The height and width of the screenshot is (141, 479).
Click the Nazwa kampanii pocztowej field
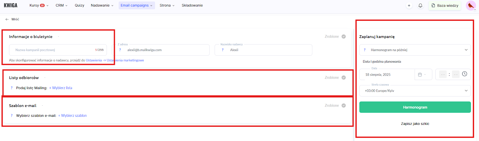pos(58,50)
